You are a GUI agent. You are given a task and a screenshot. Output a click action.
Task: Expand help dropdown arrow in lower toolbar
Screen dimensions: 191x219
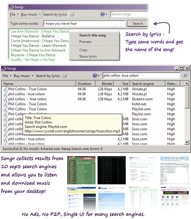coord(98,76)
